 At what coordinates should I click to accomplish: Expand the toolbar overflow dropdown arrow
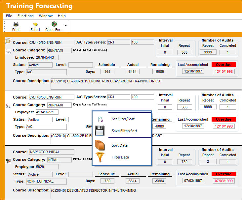click(65, 26)
